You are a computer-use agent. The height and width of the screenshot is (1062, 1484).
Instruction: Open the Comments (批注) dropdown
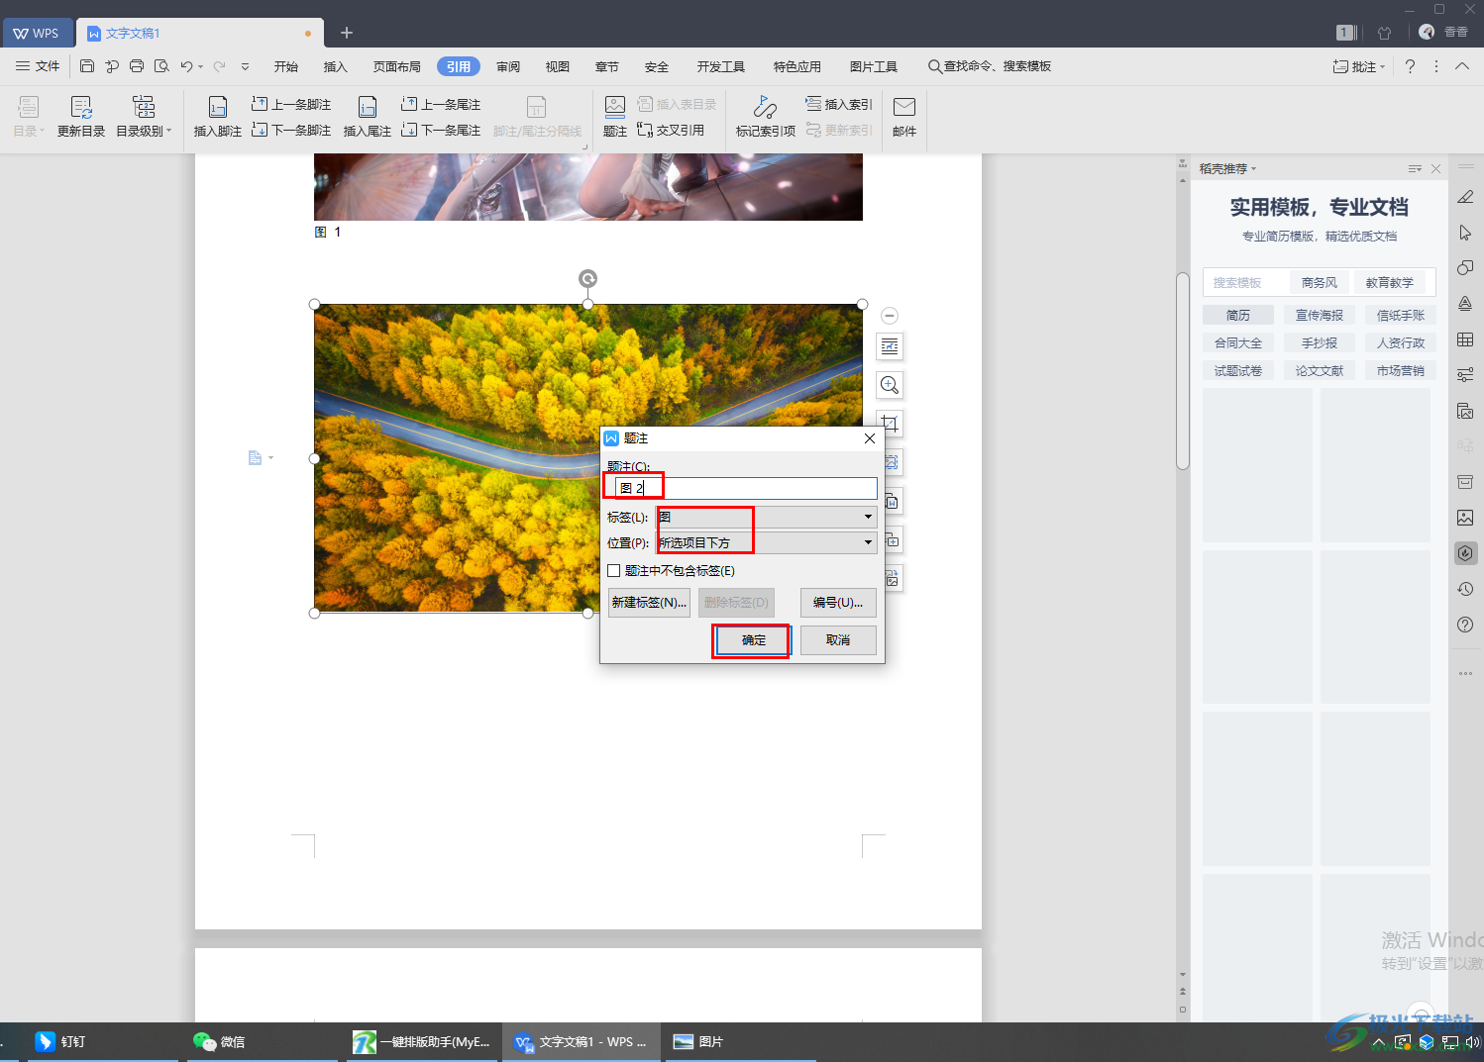tap(1359, 66)
